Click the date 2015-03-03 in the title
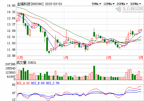Image resolution: width=144 pixels, height=101 pixels. (53, 4)
